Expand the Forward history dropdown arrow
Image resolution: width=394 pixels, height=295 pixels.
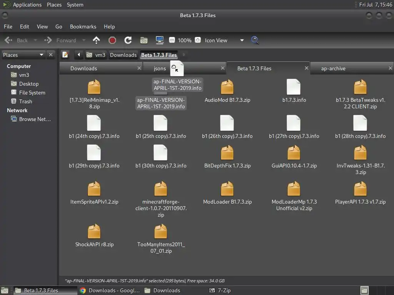[x=84, y=40]
